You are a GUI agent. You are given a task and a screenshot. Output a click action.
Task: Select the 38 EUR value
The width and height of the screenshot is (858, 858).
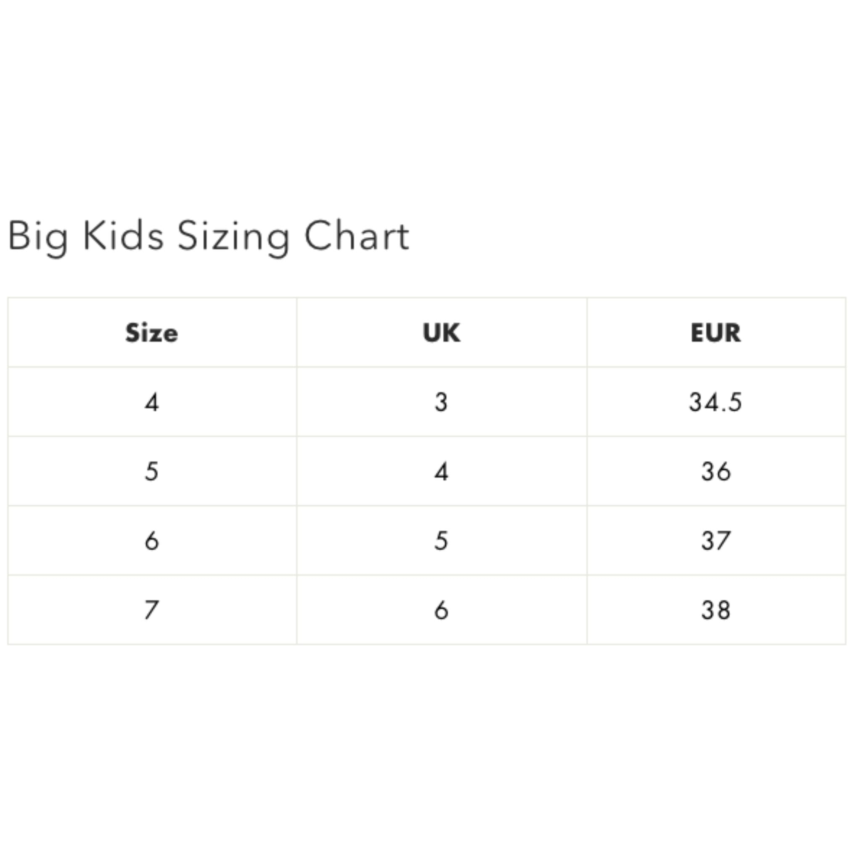tap(715, 610)
